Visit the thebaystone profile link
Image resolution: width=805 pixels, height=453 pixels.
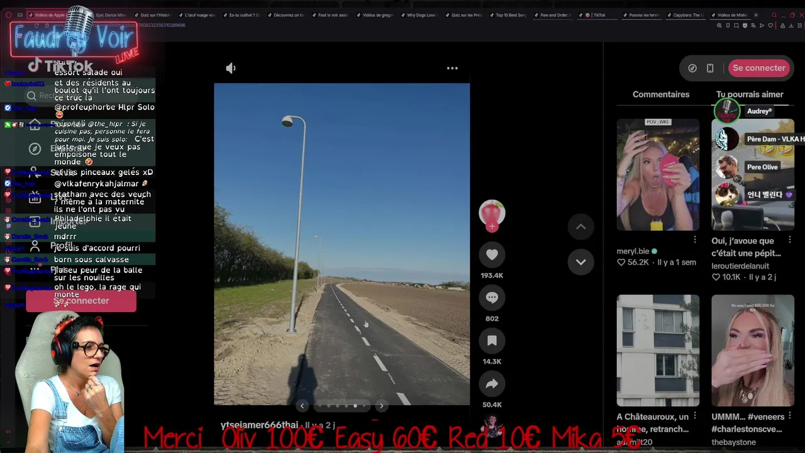coord(733,442)
